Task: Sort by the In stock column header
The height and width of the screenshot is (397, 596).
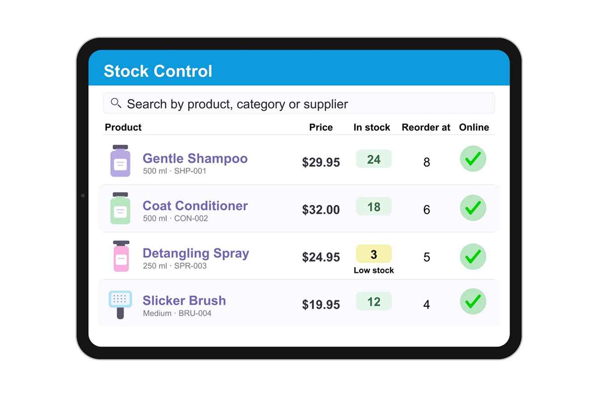Action: point(372,127)
